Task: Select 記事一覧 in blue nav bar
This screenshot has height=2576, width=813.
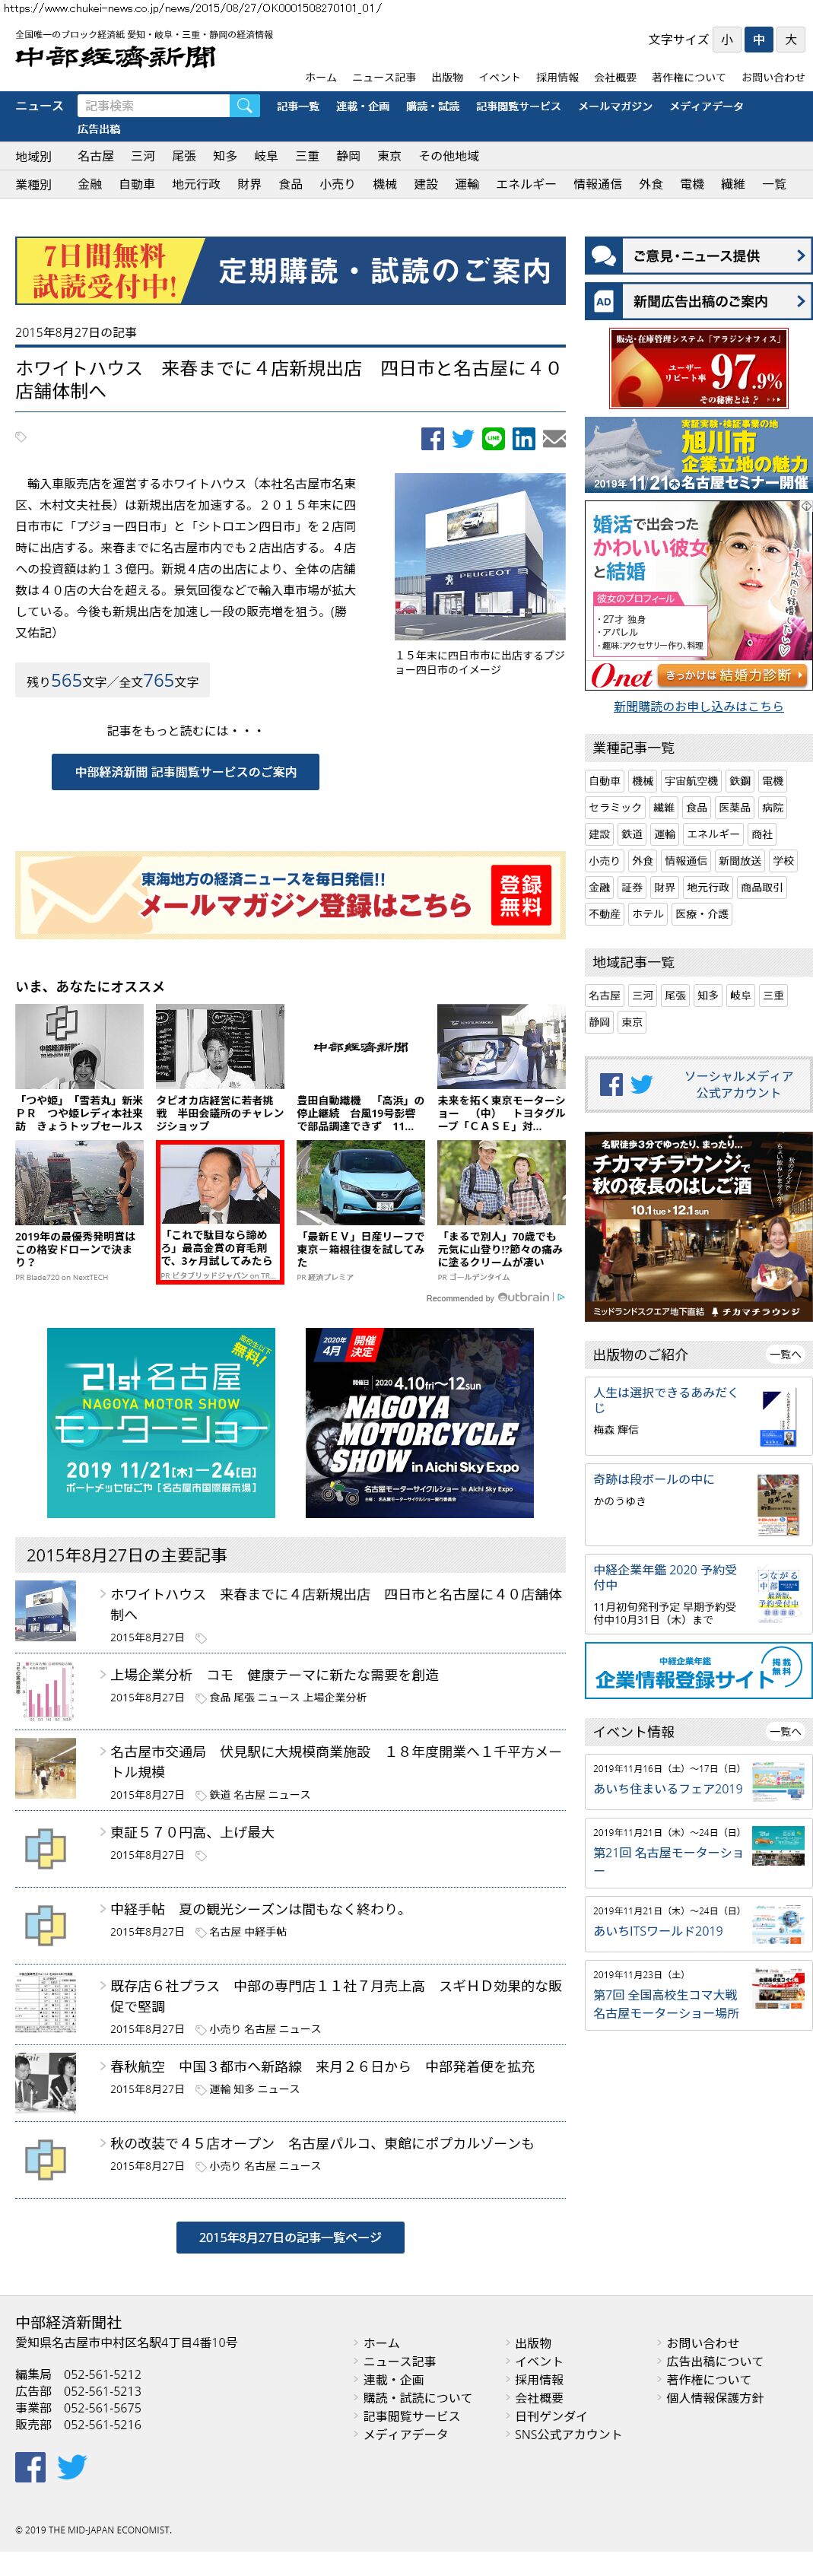Action: tap(298, 106)
